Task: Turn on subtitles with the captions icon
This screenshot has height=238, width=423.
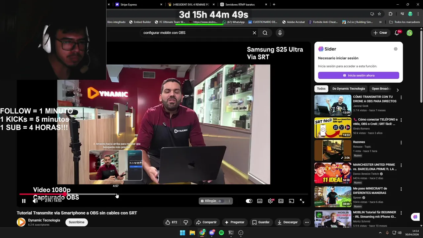Action: 260,201
